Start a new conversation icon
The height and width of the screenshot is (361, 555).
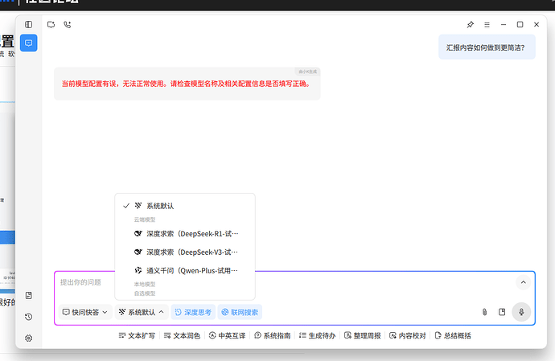pos(51,24)
